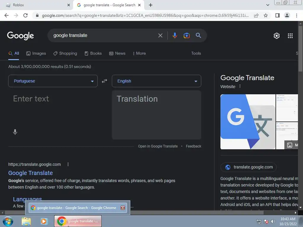The image size is (303, 227).
Task: Launch Windows Media Player from the taskbar
Action: click(44, 221)
